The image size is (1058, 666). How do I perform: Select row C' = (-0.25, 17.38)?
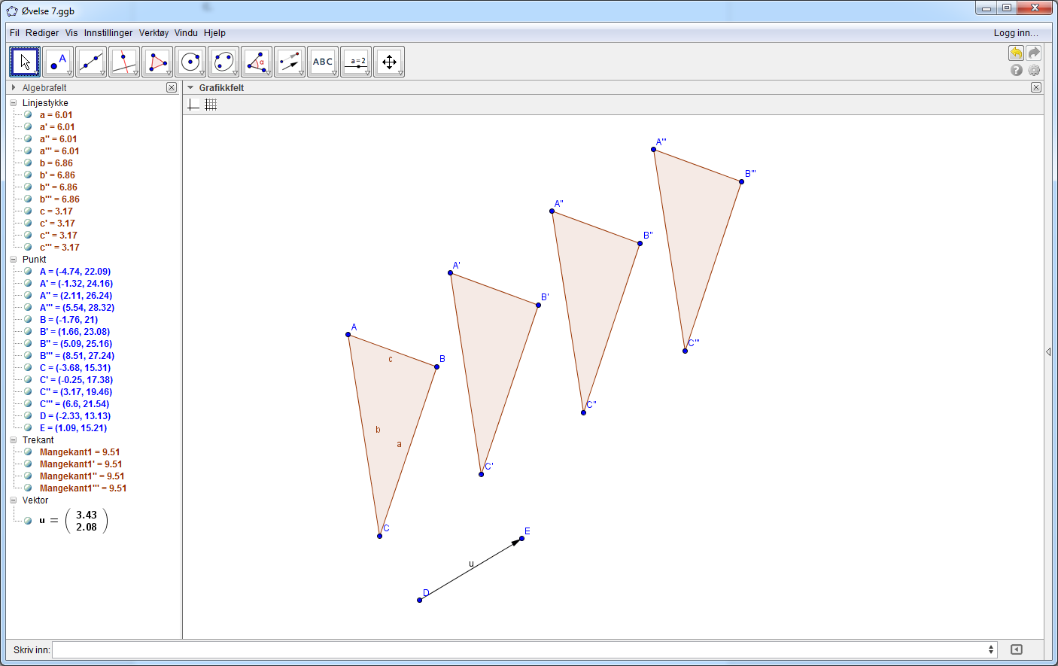pos(76,380)
